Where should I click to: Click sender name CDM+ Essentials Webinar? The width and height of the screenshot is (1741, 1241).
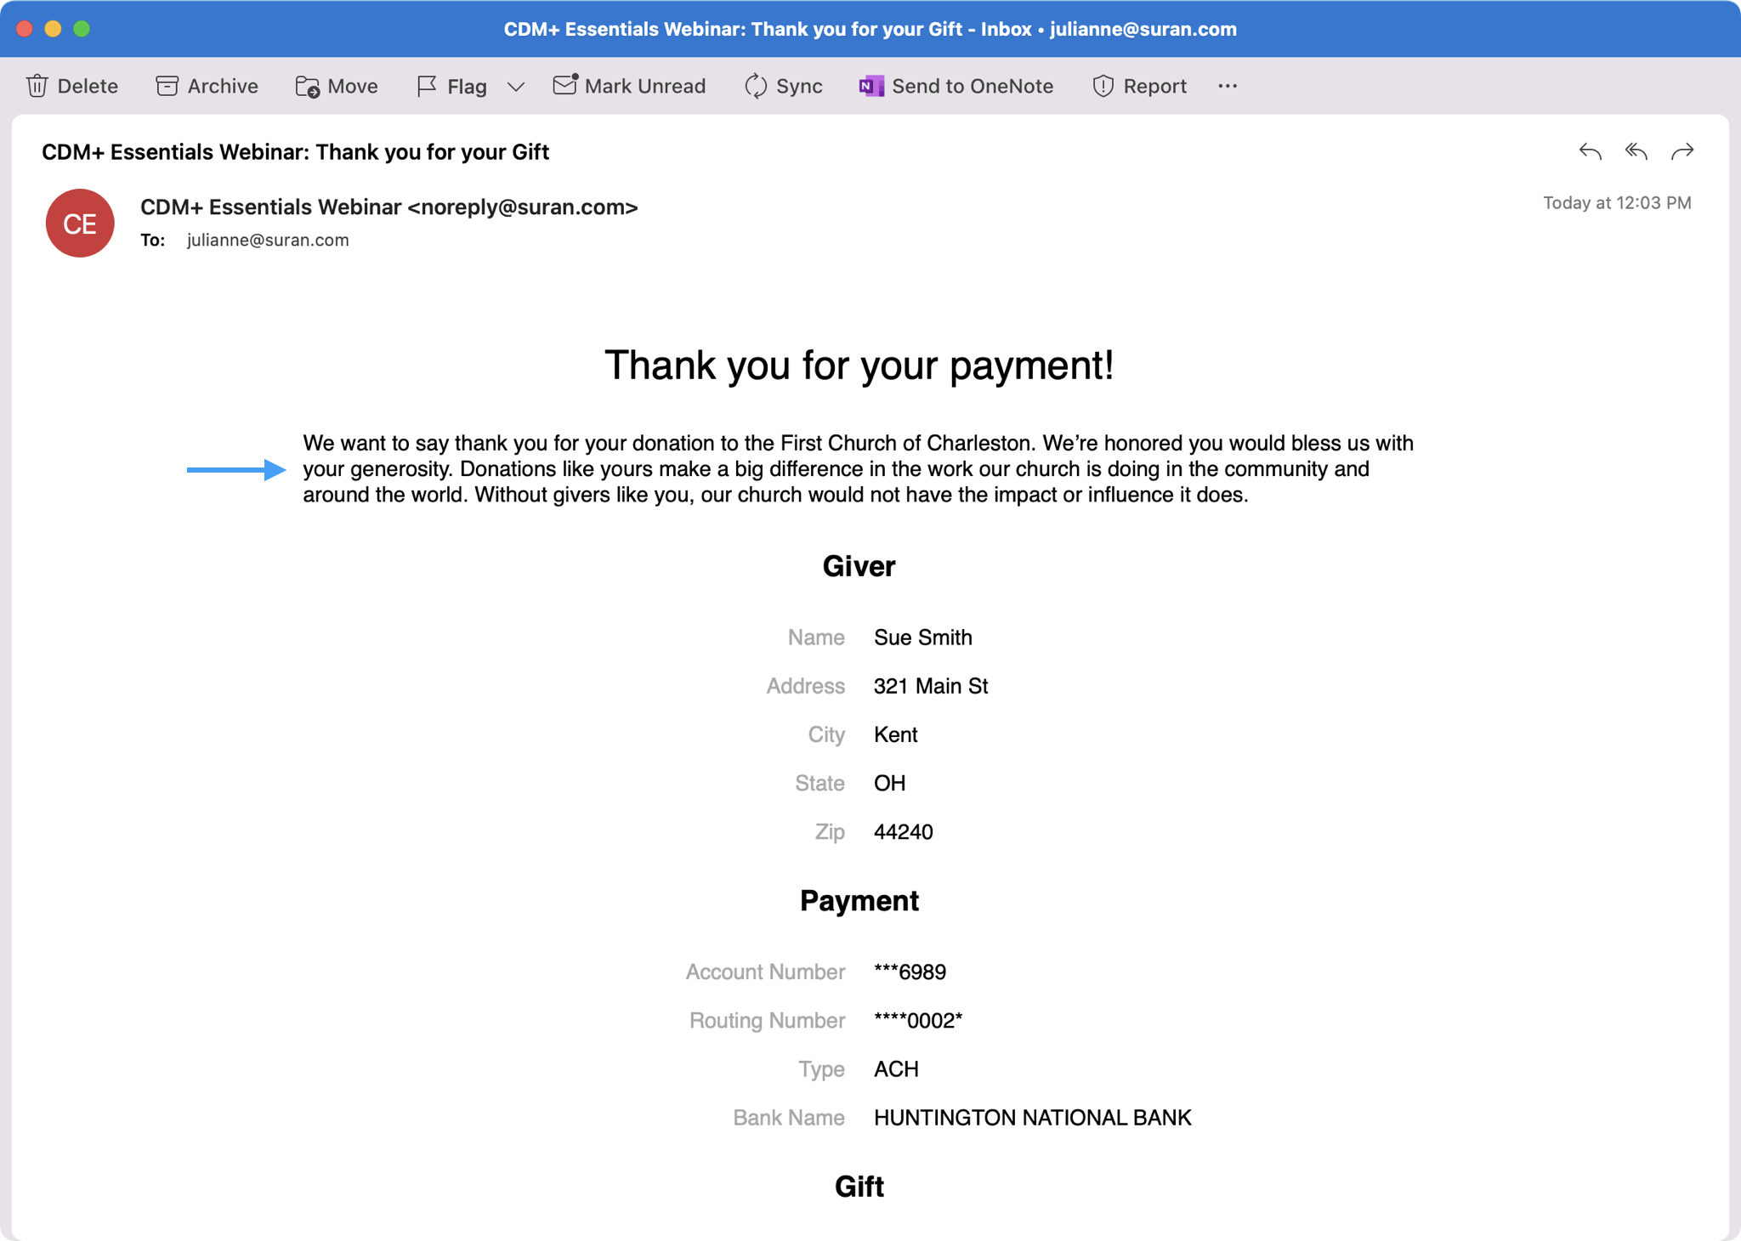[x=270, y=207]
